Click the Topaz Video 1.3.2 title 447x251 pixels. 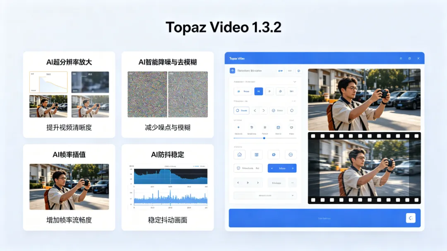pos(223,27)
